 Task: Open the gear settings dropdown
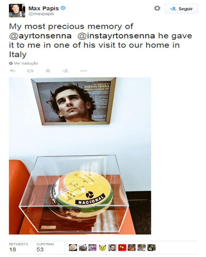click(157, 8)
